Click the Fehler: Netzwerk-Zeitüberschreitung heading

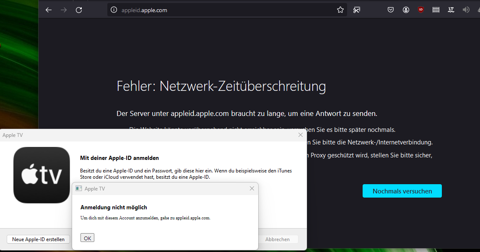pos(221,86)
